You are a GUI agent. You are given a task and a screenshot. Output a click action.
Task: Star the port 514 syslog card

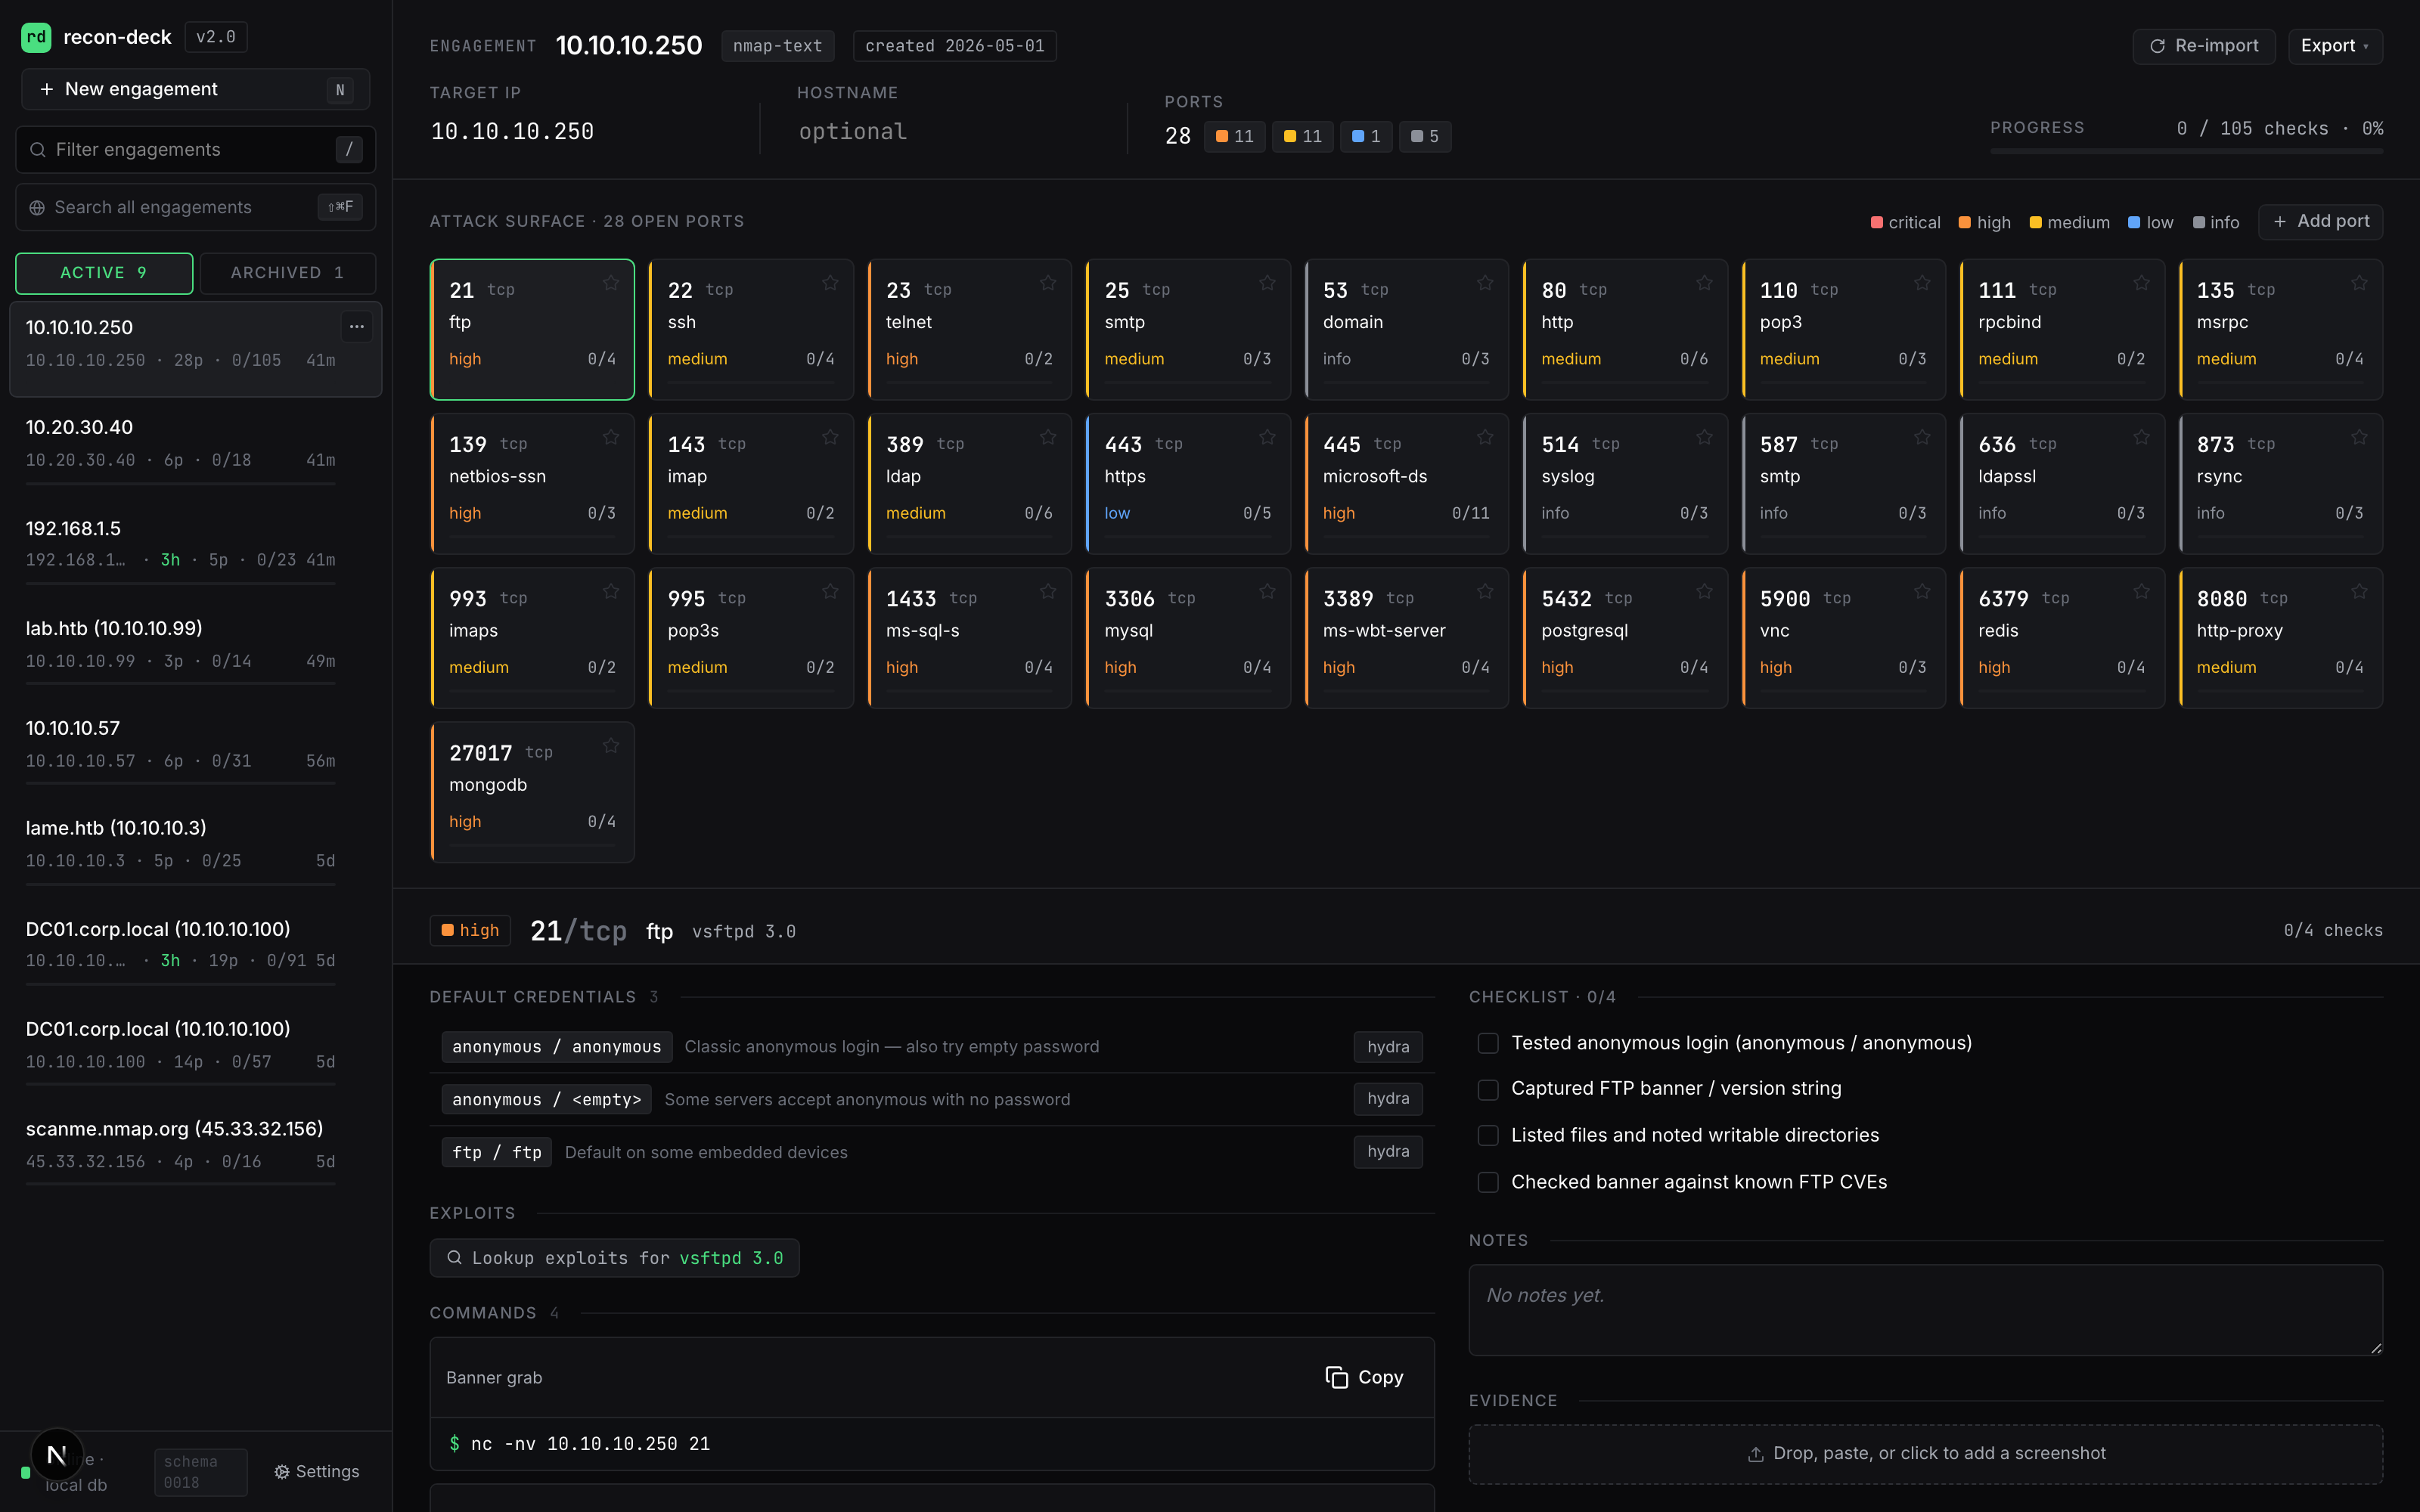coord(1703,438)
